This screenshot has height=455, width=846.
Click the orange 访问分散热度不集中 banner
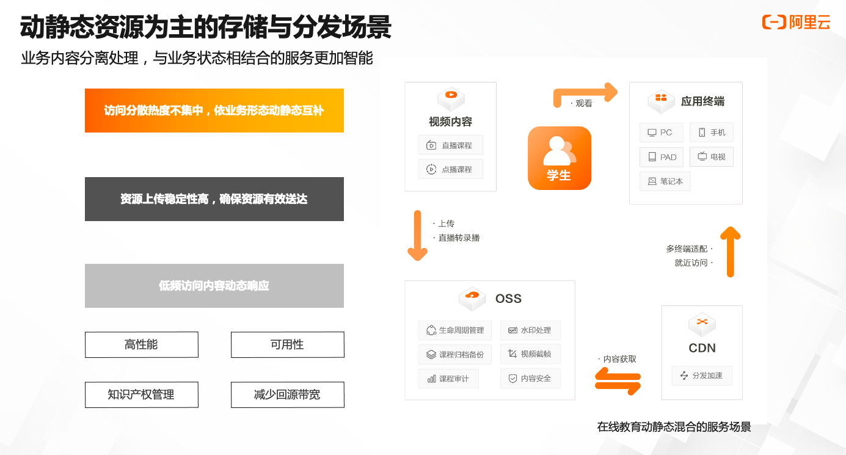pyautogui.click(x=214, y=111)
